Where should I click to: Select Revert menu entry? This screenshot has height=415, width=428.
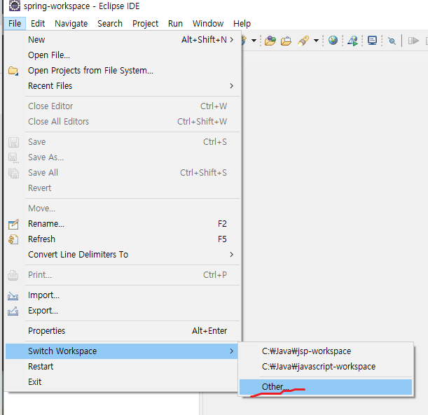click(x=123, y=188)
